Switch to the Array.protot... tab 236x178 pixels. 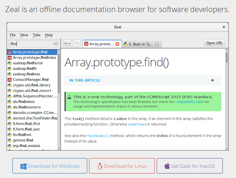pos(101,44)
